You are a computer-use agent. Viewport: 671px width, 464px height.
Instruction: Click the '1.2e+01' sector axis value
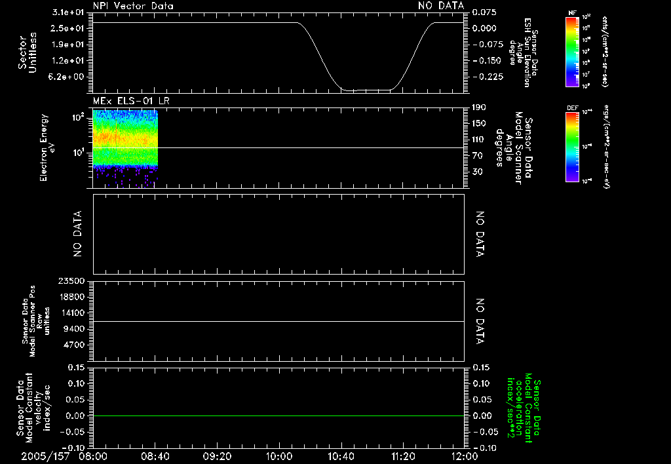click(x=68, y=61)
